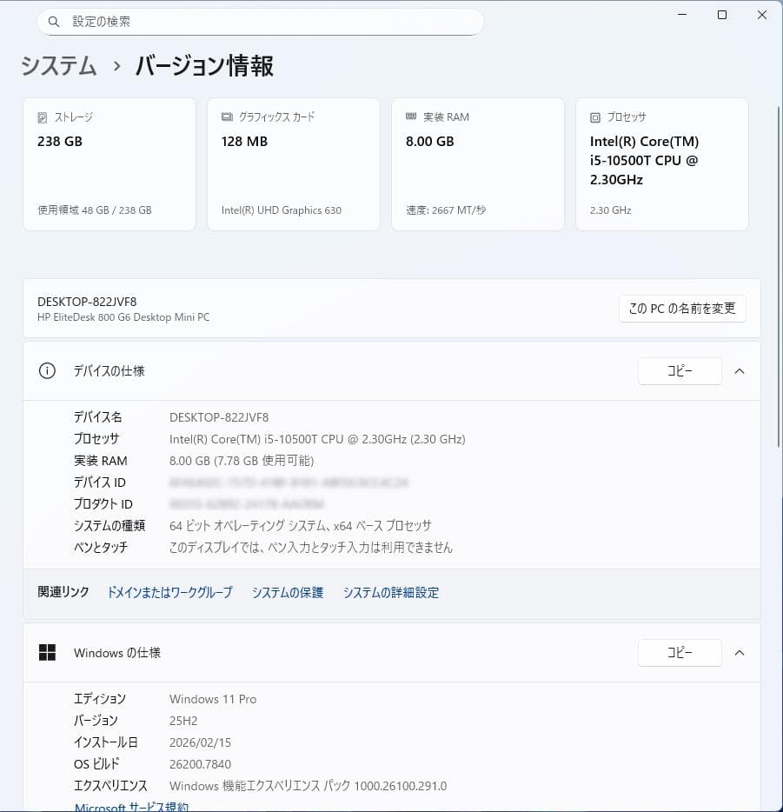This screenshot has width=783, height=812.
Task: Open the システム breadcrumb
Action: tap(58, 66)
